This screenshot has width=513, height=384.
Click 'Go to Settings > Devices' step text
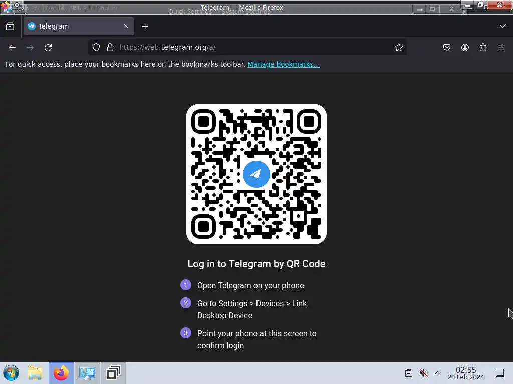(252, 309)
